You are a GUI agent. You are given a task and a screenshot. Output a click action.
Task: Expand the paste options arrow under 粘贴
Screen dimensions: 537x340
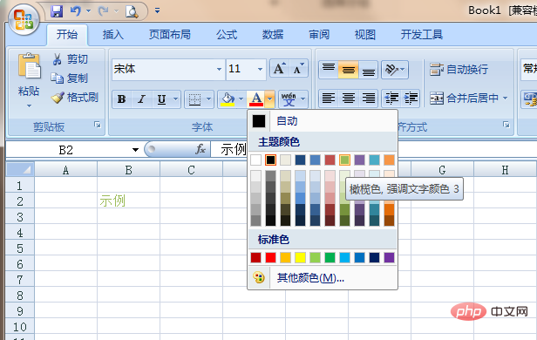click(29, 105)
